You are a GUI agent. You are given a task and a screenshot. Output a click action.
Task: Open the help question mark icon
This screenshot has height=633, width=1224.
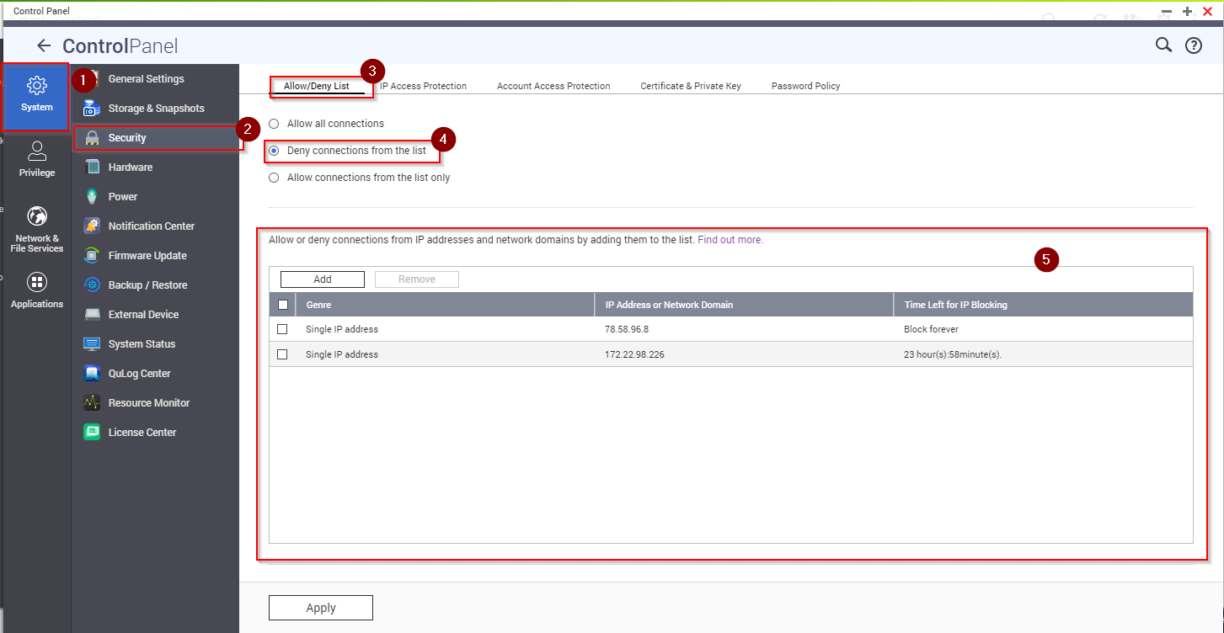pos(1194,45)
